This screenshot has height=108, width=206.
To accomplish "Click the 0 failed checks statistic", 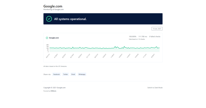I will click(x=155, y=36).
